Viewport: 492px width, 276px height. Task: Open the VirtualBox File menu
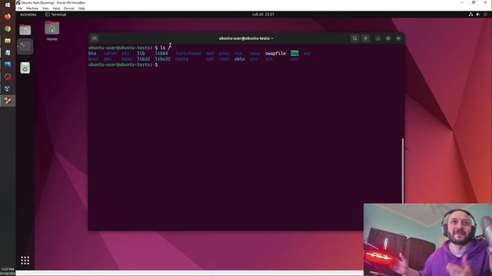[20, 8]
